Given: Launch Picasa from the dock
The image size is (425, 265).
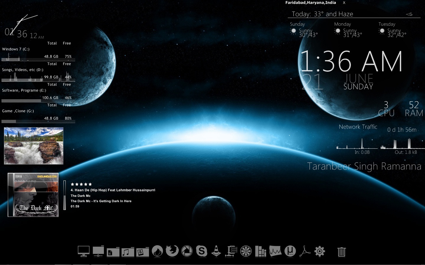Looking at the screenshot, I should pos(187,251).
